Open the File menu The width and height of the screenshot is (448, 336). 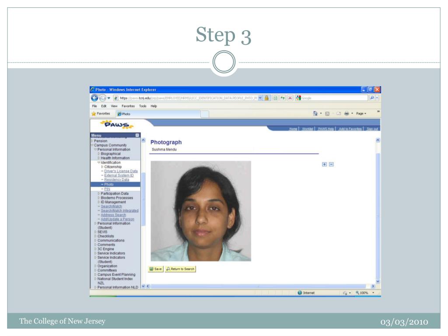(94, 106)
